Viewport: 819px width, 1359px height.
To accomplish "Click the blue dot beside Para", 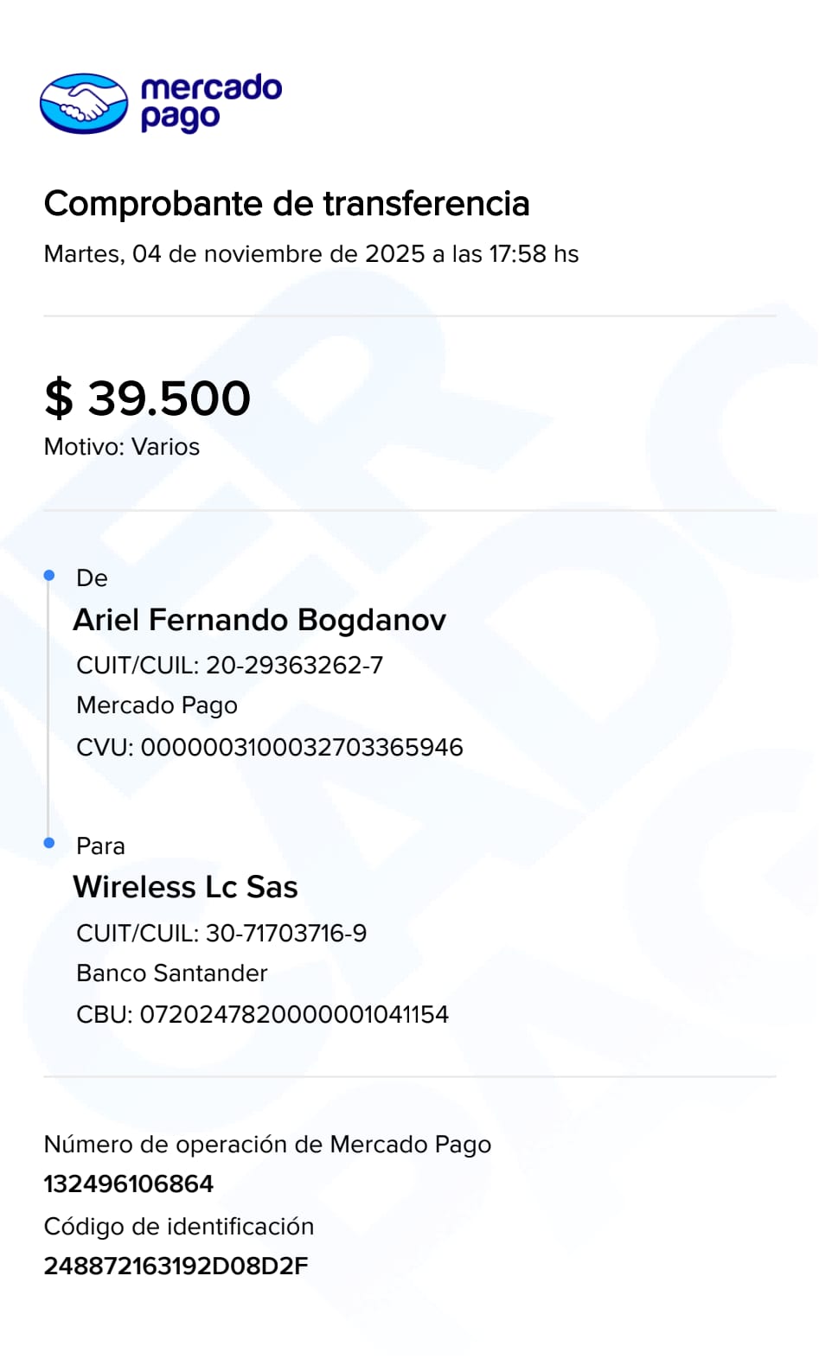I will [49, 843].
